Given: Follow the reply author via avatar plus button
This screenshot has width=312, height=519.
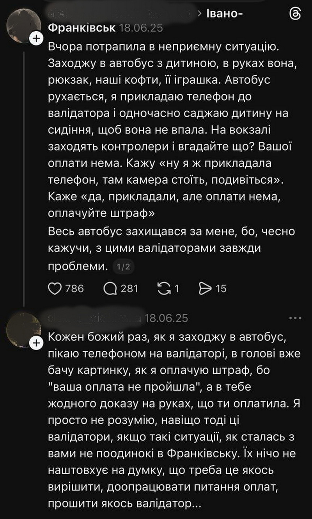Looking at the screenshot, I should [36, 343].
